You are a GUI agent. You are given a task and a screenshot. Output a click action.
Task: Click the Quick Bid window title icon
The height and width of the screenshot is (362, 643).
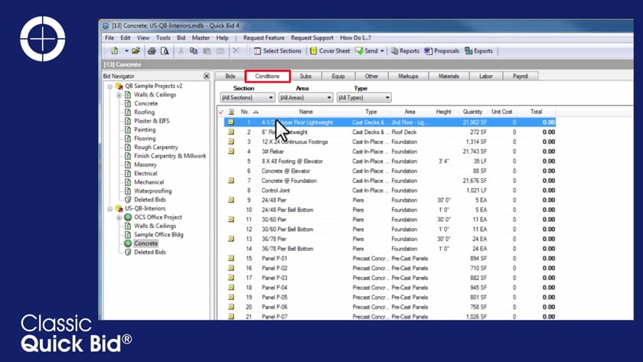106,25
